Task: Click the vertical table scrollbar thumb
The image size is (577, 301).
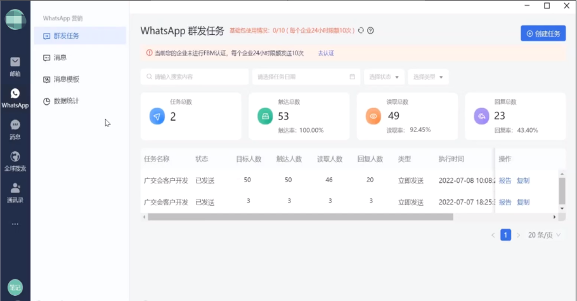Action: [562, 191]
